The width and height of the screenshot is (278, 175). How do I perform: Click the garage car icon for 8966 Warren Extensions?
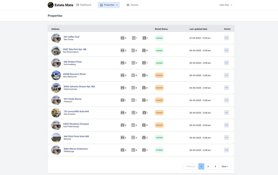point(144,150)
